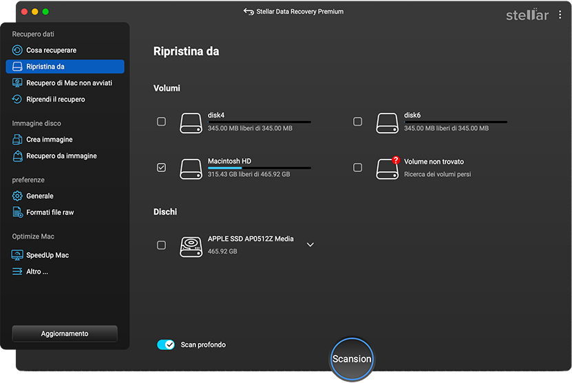Click the disk4 usage bar
The width and height of the screenshot is (572, 383).
tap(259, 122)
